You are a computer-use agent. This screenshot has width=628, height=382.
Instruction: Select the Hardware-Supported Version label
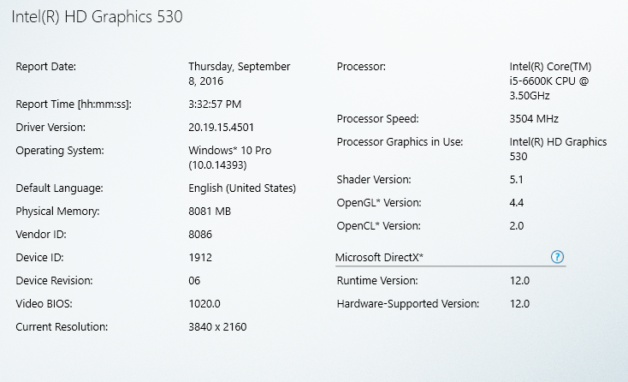408,304
